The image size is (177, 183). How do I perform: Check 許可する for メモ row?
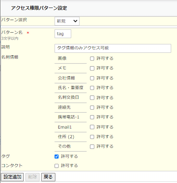(x=92, y=68)
